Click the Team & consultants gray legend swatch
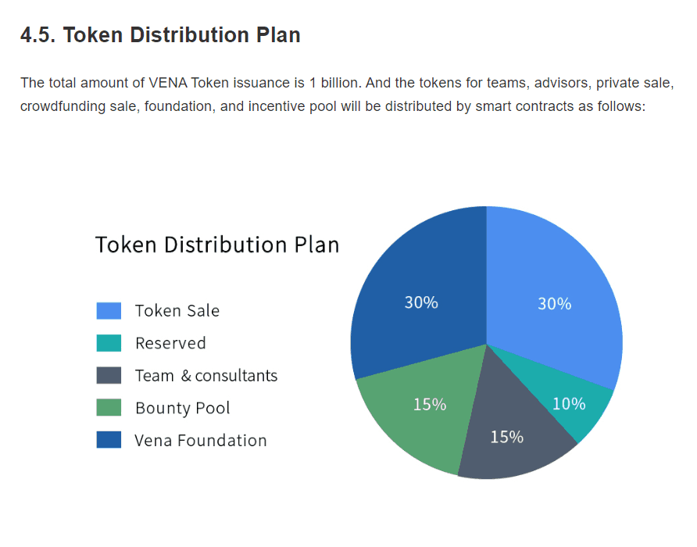 click(x=109, y=375)
